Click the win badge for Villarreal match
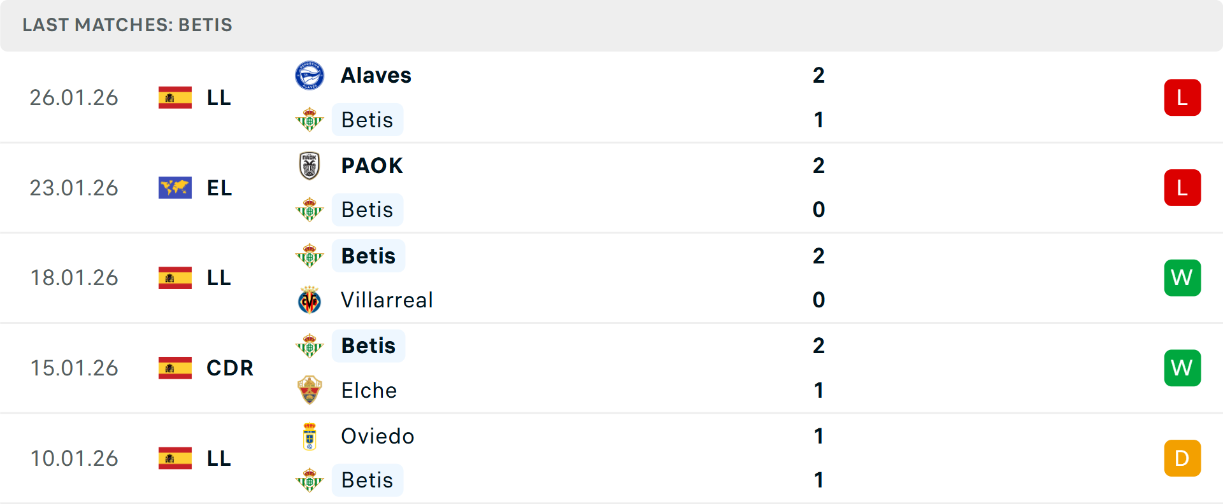 (1182, 278)
